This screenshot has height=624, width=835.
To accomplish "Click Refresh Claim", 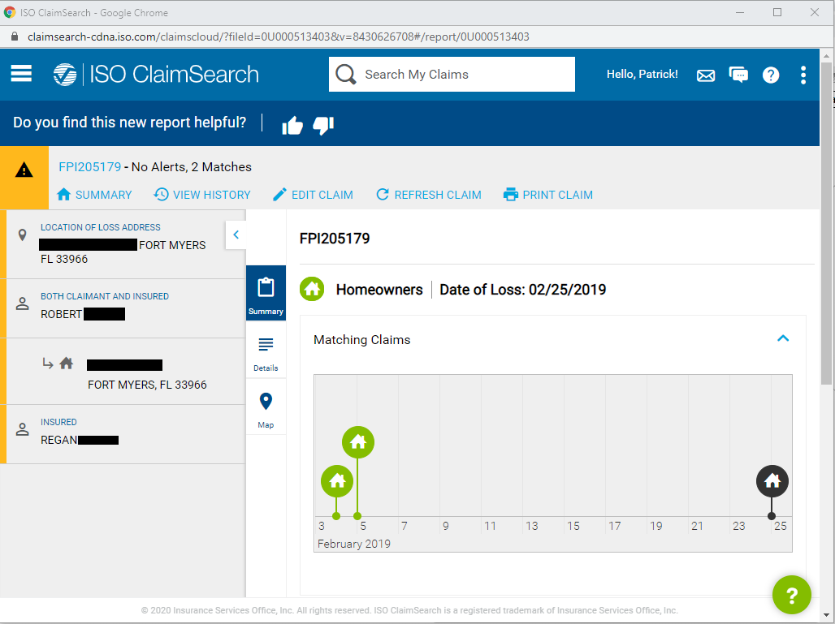I will (428, 195).
